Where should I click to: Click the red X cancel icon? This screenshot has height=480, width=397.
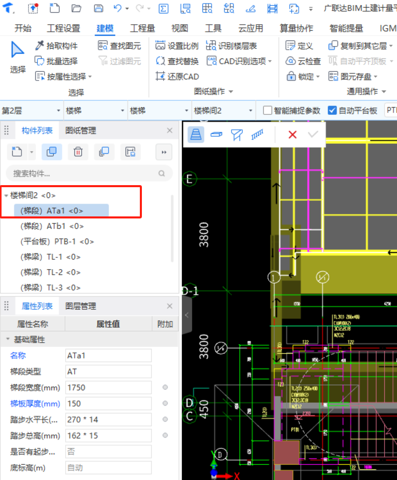pos(292,134)
